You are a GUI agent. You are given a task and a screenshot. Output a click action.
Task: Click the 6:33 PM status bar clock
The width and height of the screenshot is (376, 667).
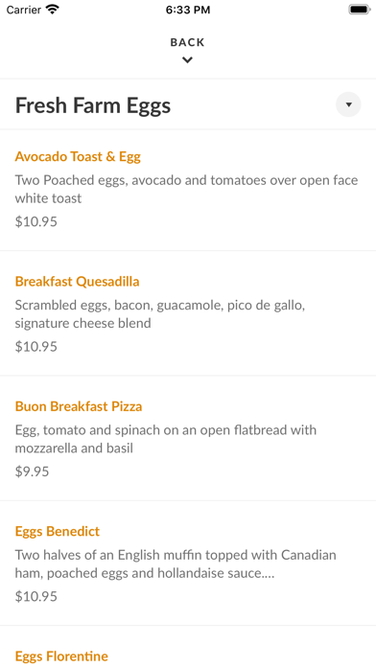click(188, 10)
